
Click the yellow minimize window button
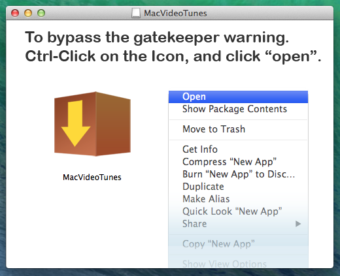(28, 13)
